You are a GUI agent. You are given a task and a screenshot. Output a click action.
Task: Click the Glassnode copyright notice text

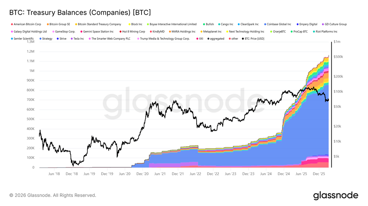53,195
